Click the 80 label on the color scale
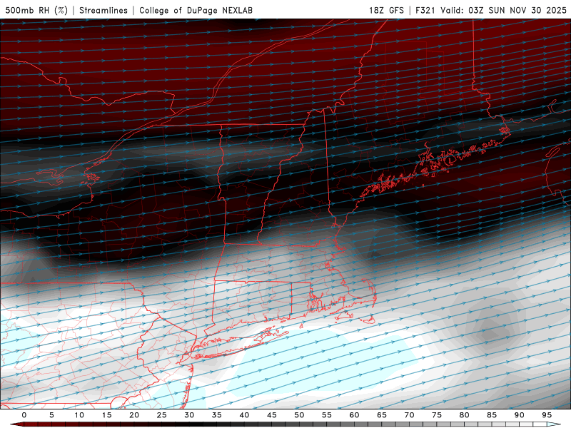The height and width of the screenshot is (428, 571). point(465,415)
